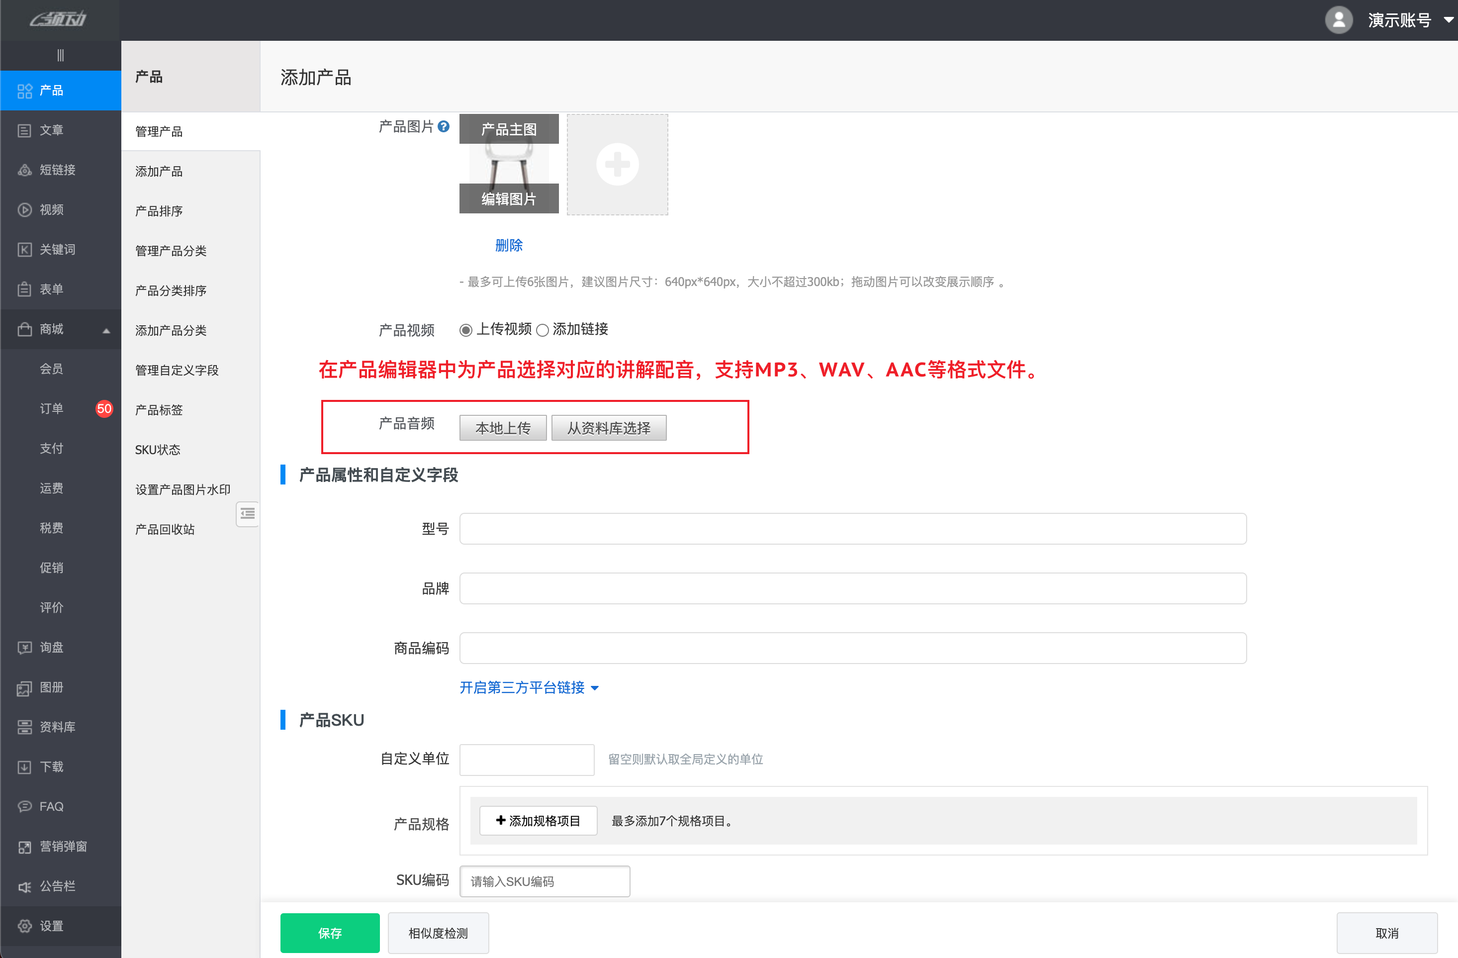Image resolution: width=1458 pixels, height=958 pixels.
Task: Click the green 保存 button
Action: tap(330, 933)
